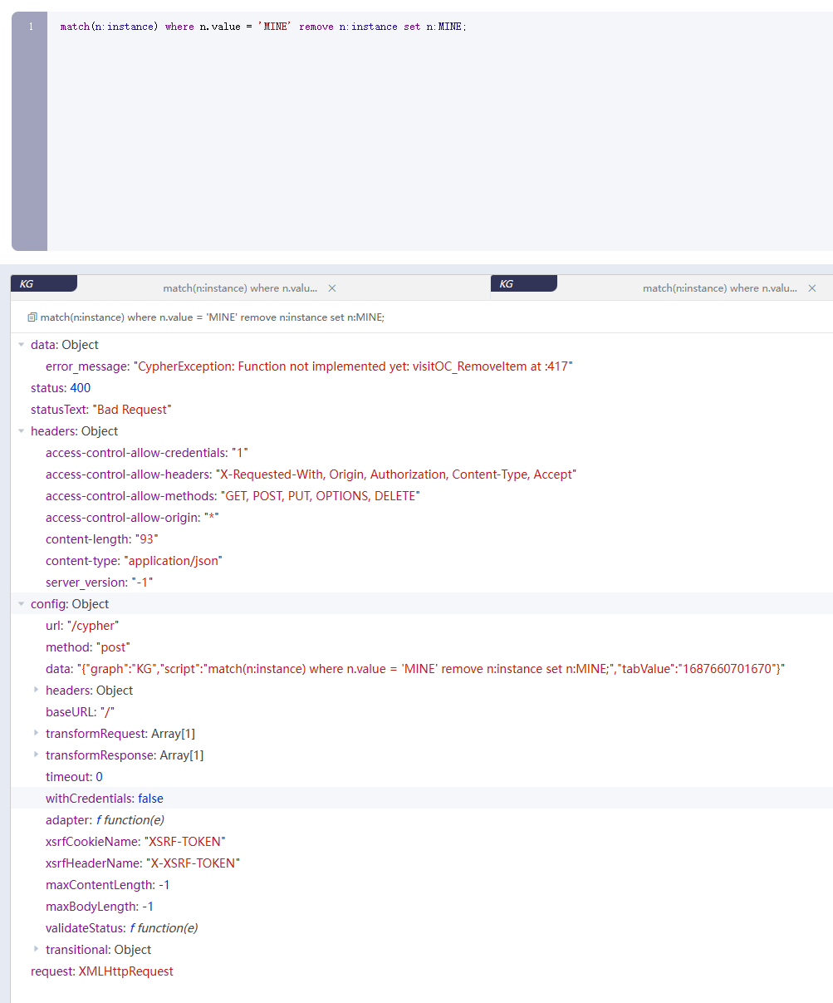The height and width of the screenshot is (1003, 833).
Task: Switch to the left match(n:instance) result tab
Action: click(240, 288)
